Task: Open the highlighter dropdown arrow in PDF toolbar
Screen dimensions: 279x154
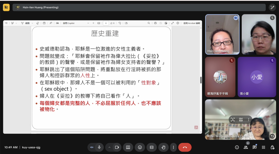Action: point(16,23)
